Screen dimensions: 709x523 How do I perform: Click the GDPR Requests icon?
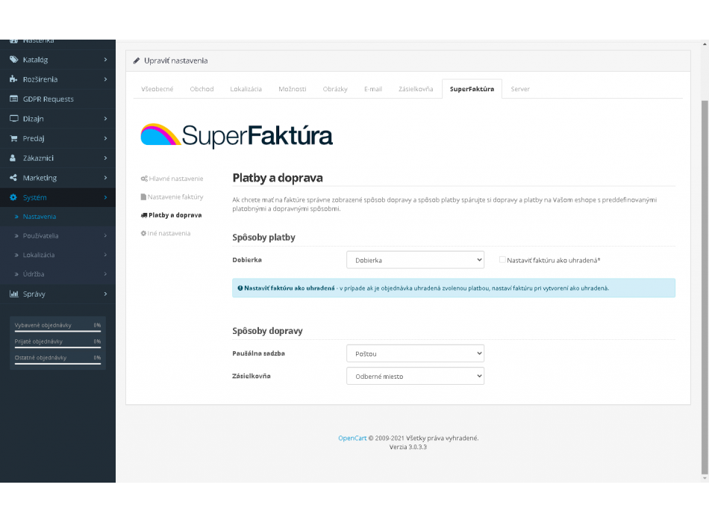point(13,99)
